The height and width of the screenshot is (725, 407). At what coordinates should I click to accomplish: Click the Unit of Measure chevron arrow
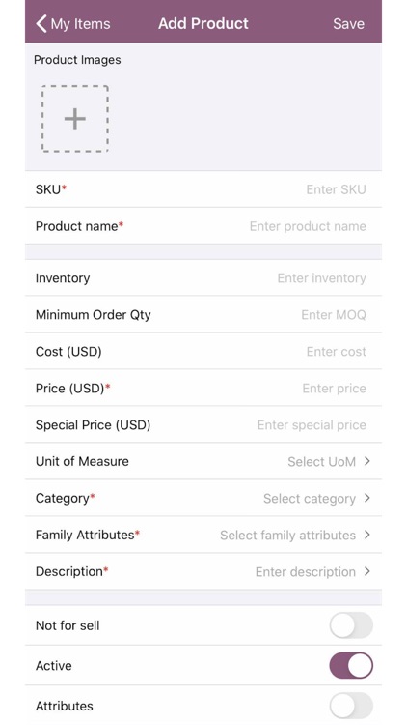[x=366, y=461]
